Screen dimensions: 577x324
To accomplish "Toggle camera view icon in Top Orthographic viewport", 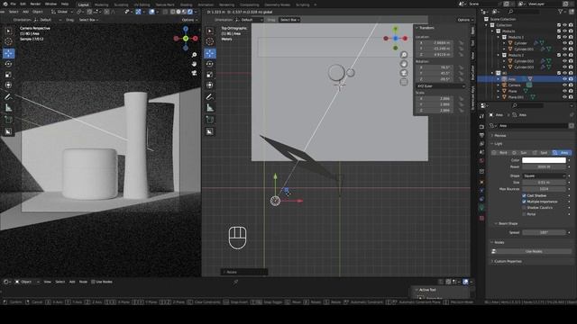I will [404, 73].
